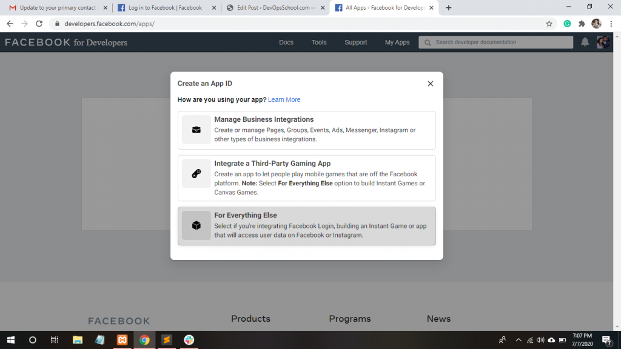Open the Chrome extensions puzzle icon
This screenshot has height=349, width=621.
pyautogui.click(x=582, y=24)
